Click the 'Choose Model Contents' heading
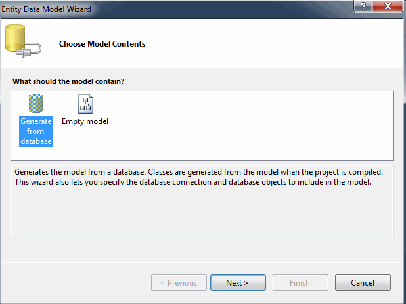The width and height of the screenshot is (406, 304). [x=102, y=44]
